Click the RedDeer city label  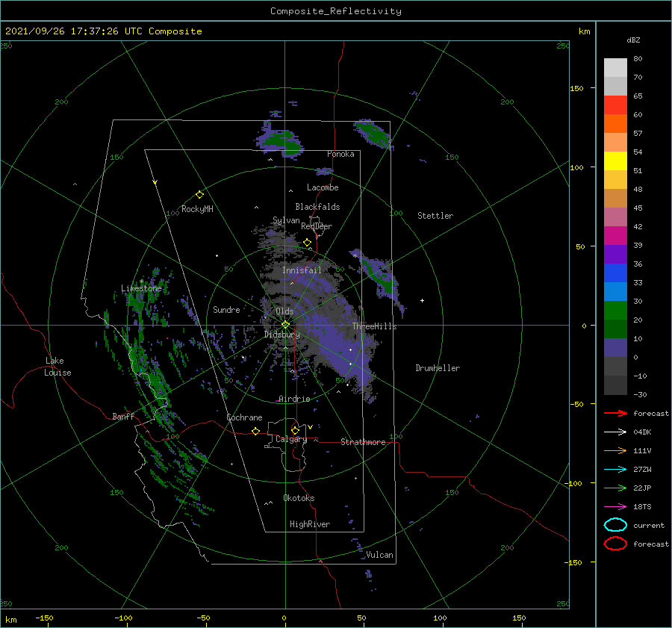317,226
